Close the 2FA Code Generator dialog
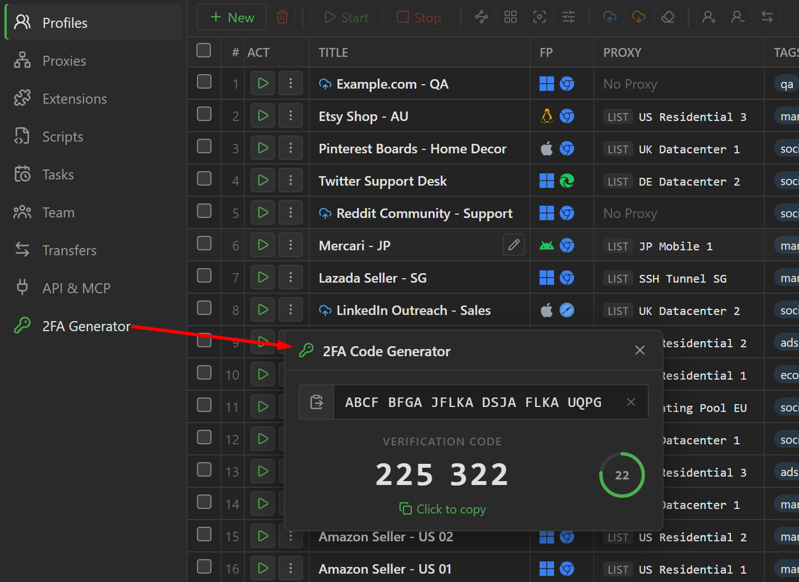 (x=640, y=350)
